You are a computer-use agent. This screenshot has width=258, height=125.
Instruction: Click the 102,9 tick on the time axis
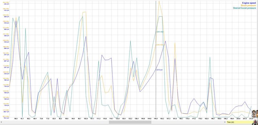point(86,119)
